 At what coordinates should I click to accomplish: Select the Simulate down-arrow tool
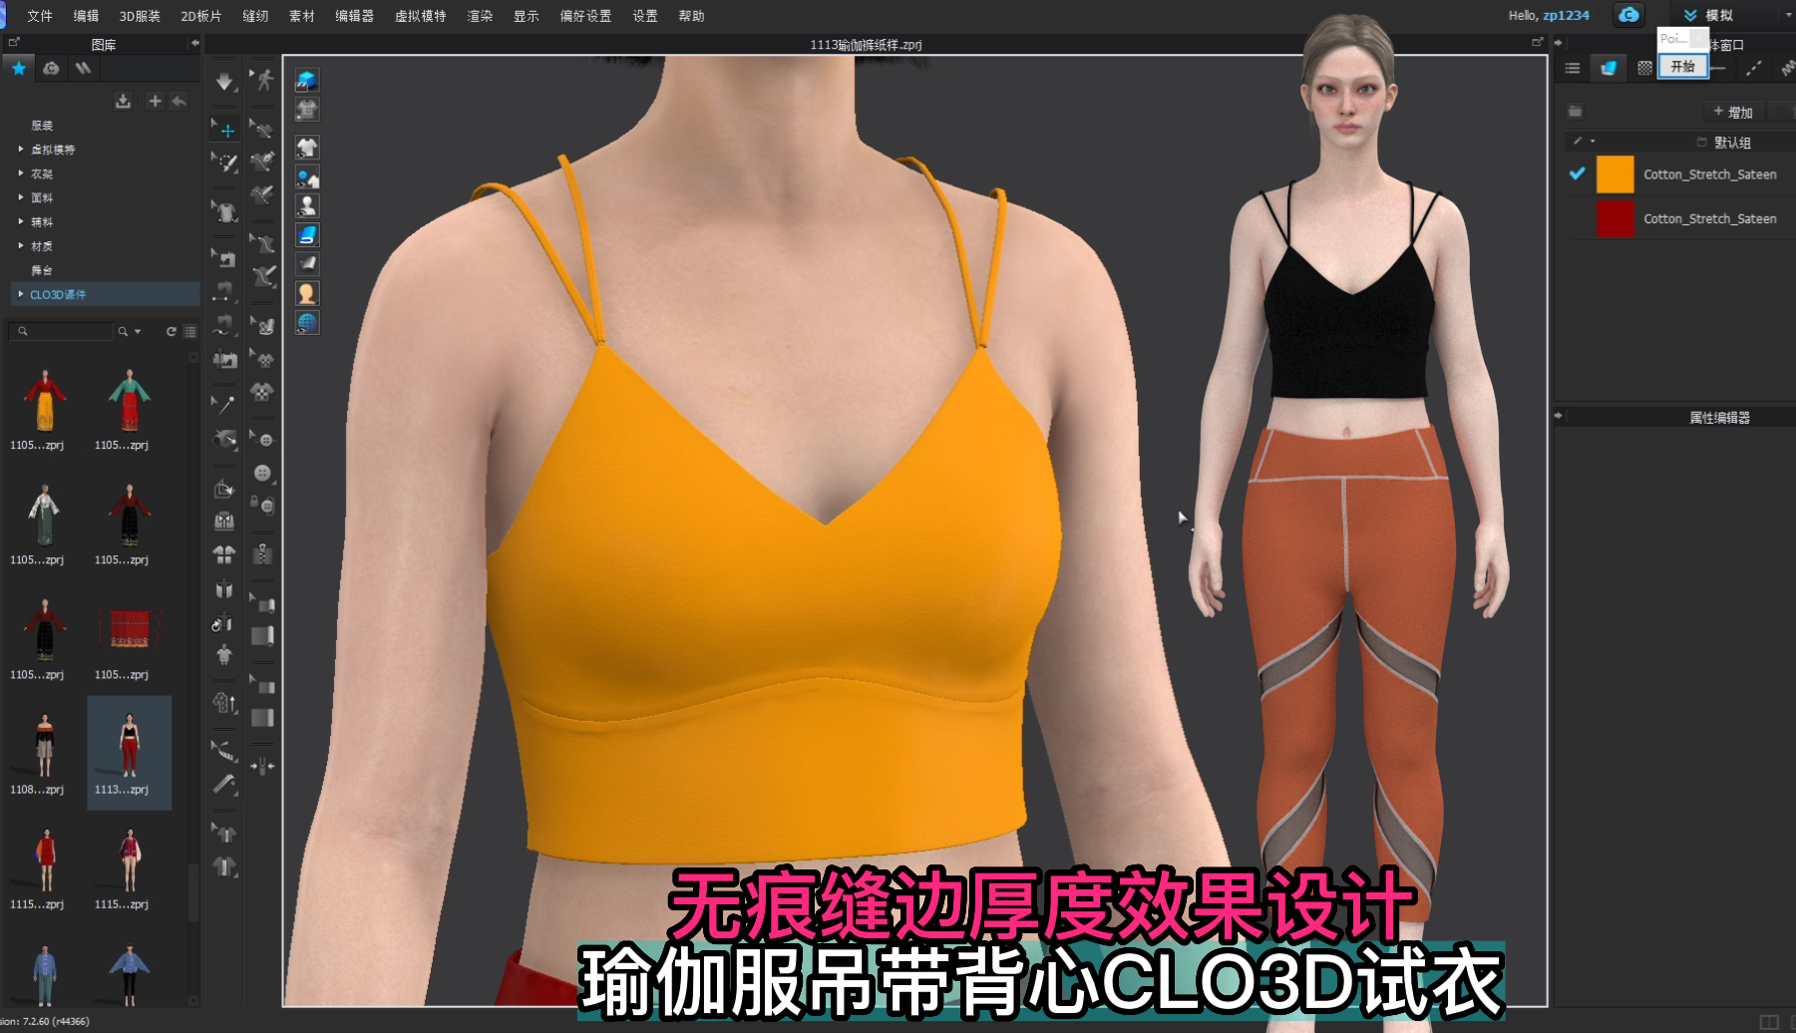coord(225,82)
